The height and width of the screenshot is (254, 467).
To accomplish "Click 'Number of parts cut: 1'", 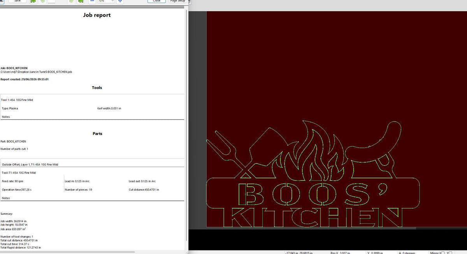I will click(14, 149).
